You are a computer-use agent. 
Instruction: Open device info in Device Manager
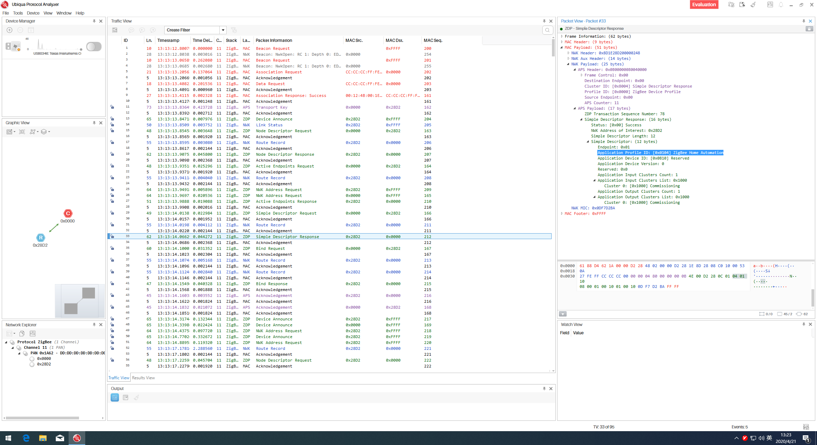pos(31,30)
